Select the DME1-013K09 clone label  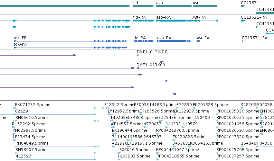[151, 65]
